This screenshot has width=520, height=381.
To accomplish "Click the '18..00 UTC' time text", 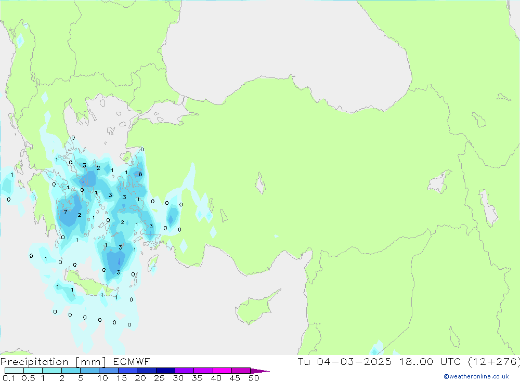I will [x=430, y=361].
